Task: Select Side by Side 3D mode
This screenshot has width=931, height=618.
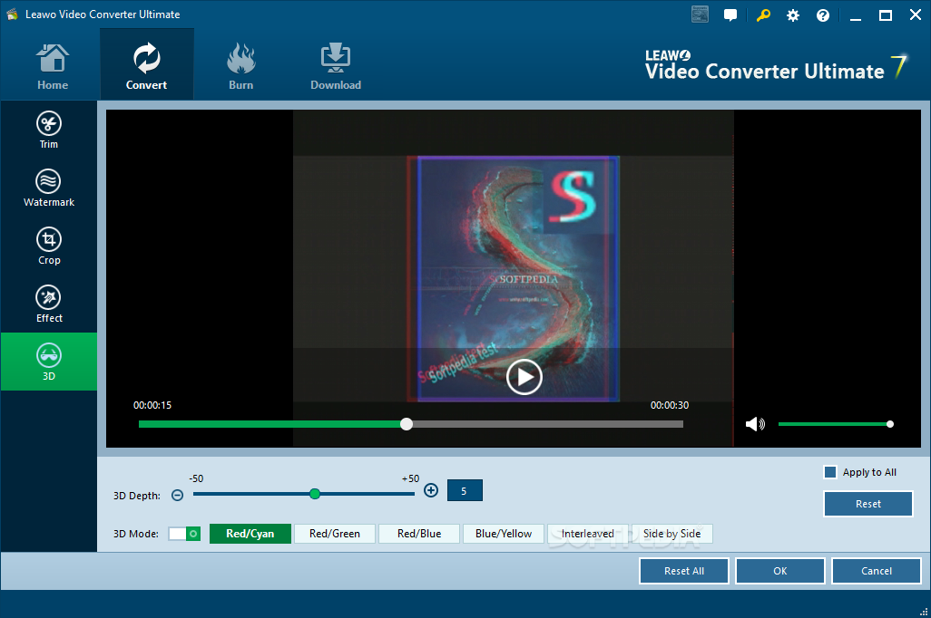Action: tap(672, 534)
